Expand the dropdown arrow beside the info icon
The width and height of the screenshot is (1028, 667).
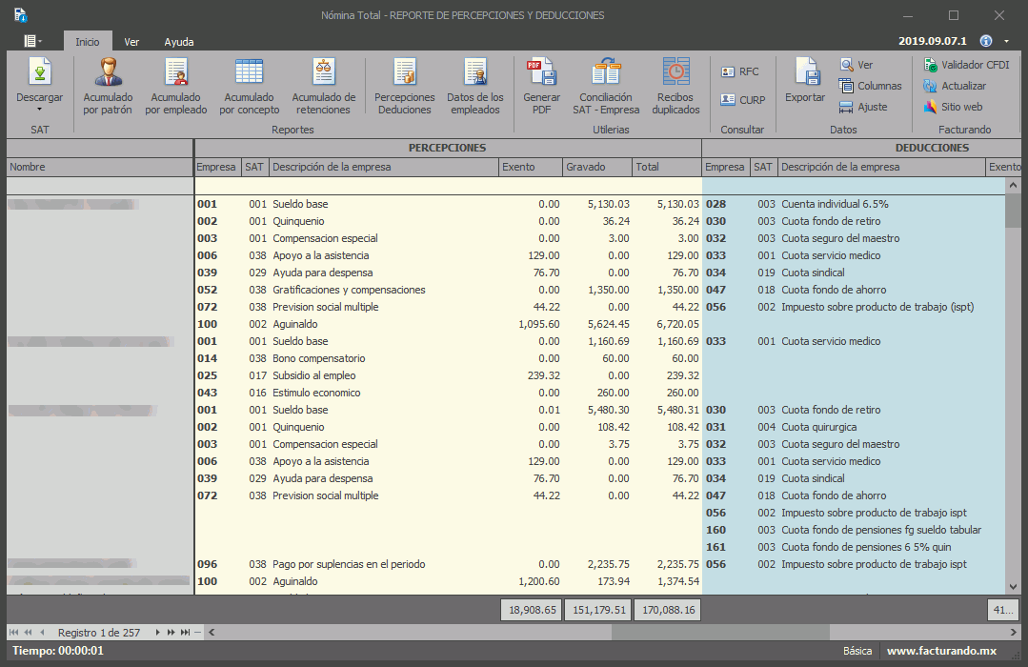point(1007,42)
